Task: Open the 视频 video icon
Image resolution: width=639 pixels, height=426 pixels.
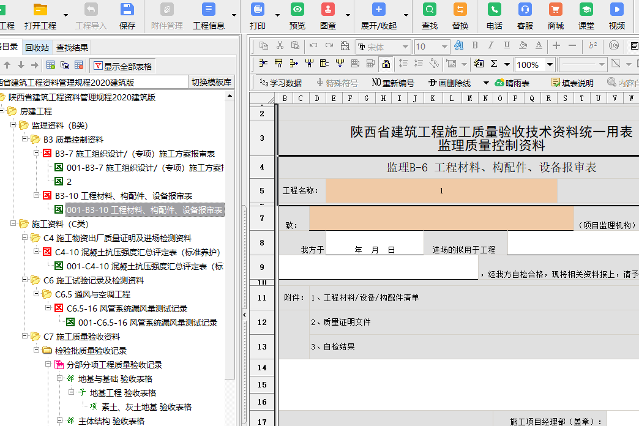Action: (x=616, y=10)
